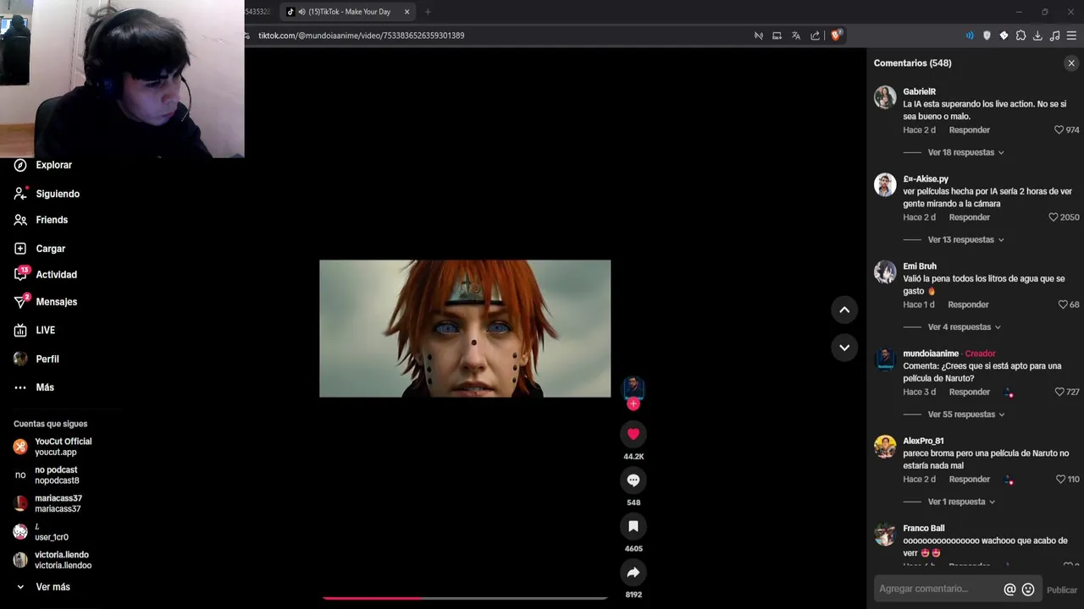Open Mensajes inbox
Screen dimensions: 1084x609
[x=56, y=302]
